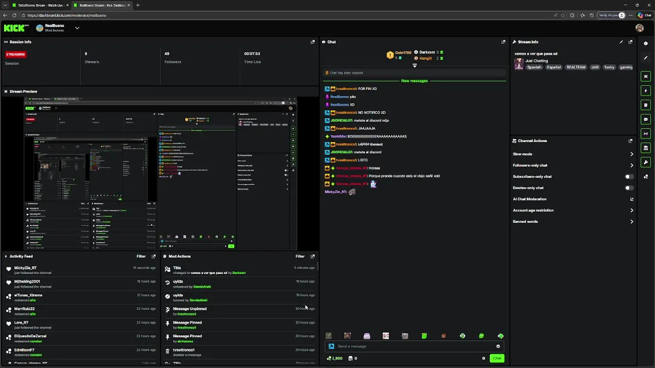
Task: Reload the browser page
Action: coord(14,15)
